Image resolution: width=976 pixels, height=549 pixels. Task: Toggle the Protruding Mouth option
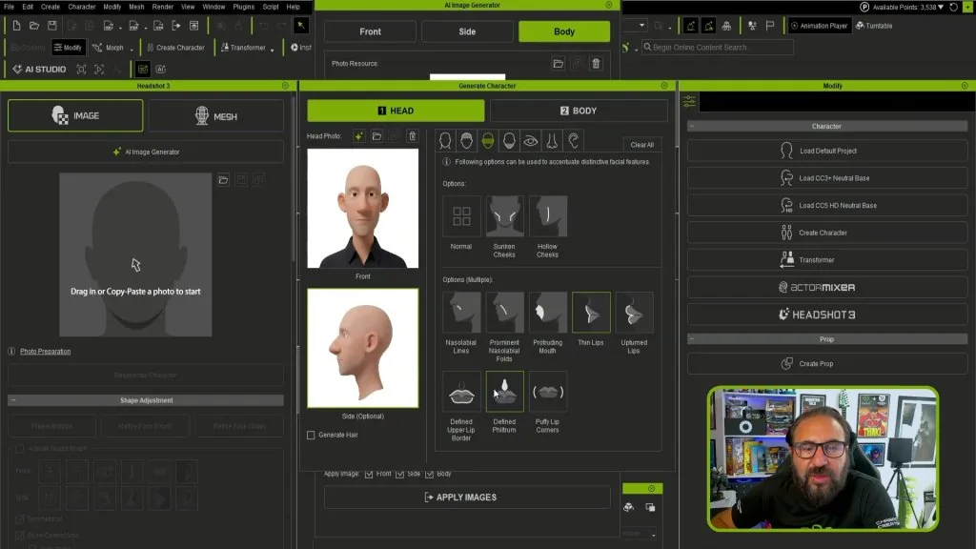[x=548, y=313]
